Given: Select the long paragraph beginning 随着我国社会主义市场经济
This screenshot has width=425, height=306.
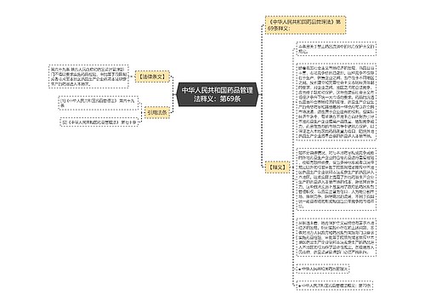Looking at the screenshot, I should point(336,102).
